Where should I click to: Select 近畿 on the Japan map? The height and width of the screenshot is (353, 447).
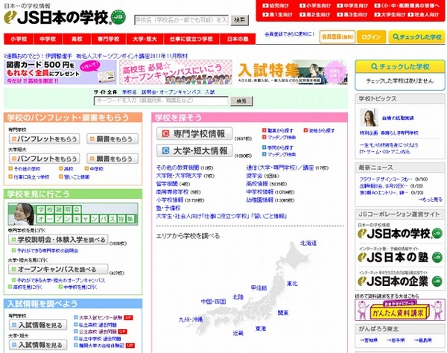pos(238,333)
